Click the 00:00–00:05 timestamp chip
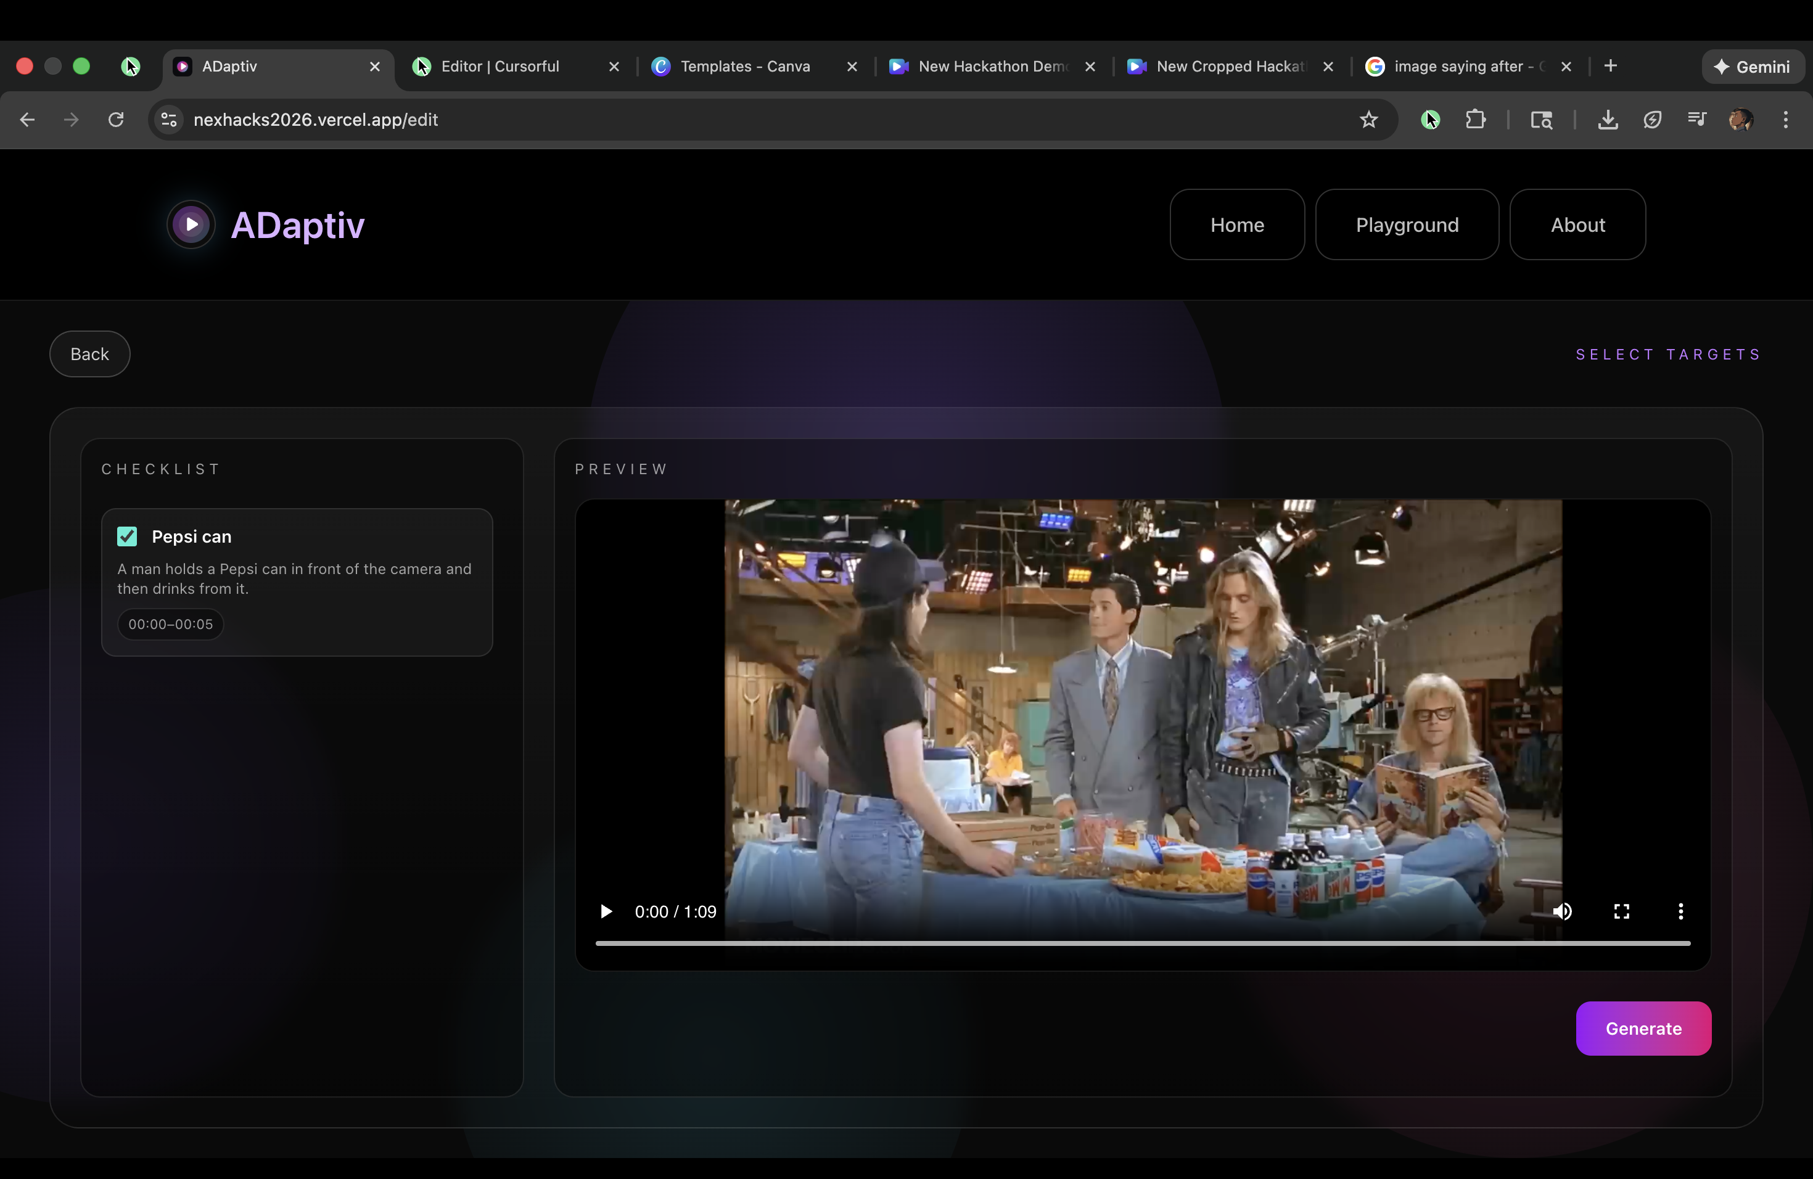The width and height of the screenshot is (1813, 1179). click(x=171, y=624)
